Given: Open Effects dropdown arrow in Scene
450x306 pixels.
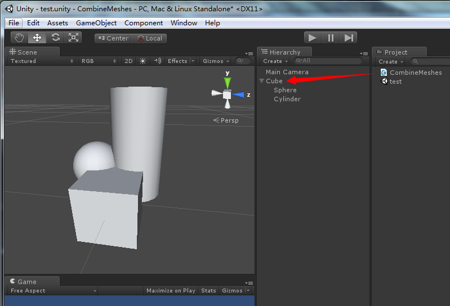Looking at the screenshot, I should point(193,61).
